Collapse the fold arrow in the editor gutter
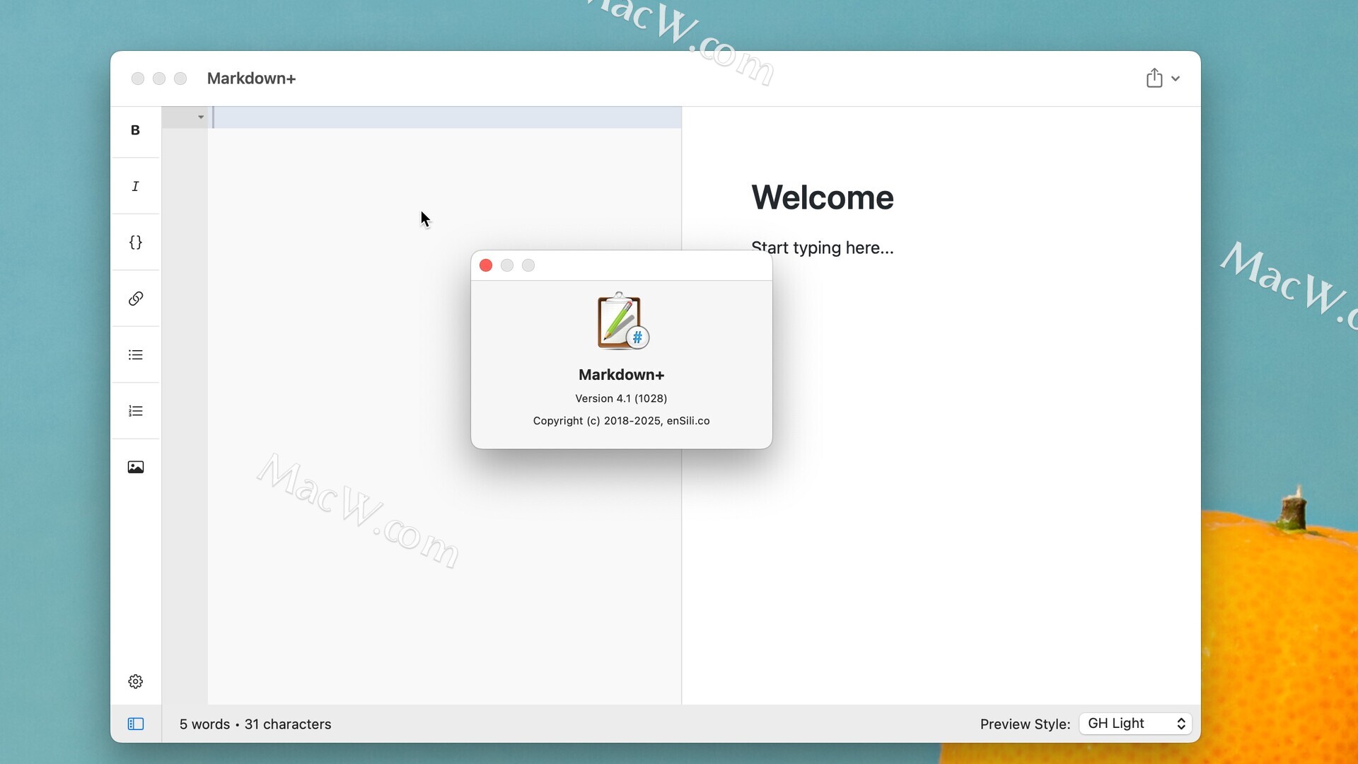The image size is (1358, 764). point(201,117)
